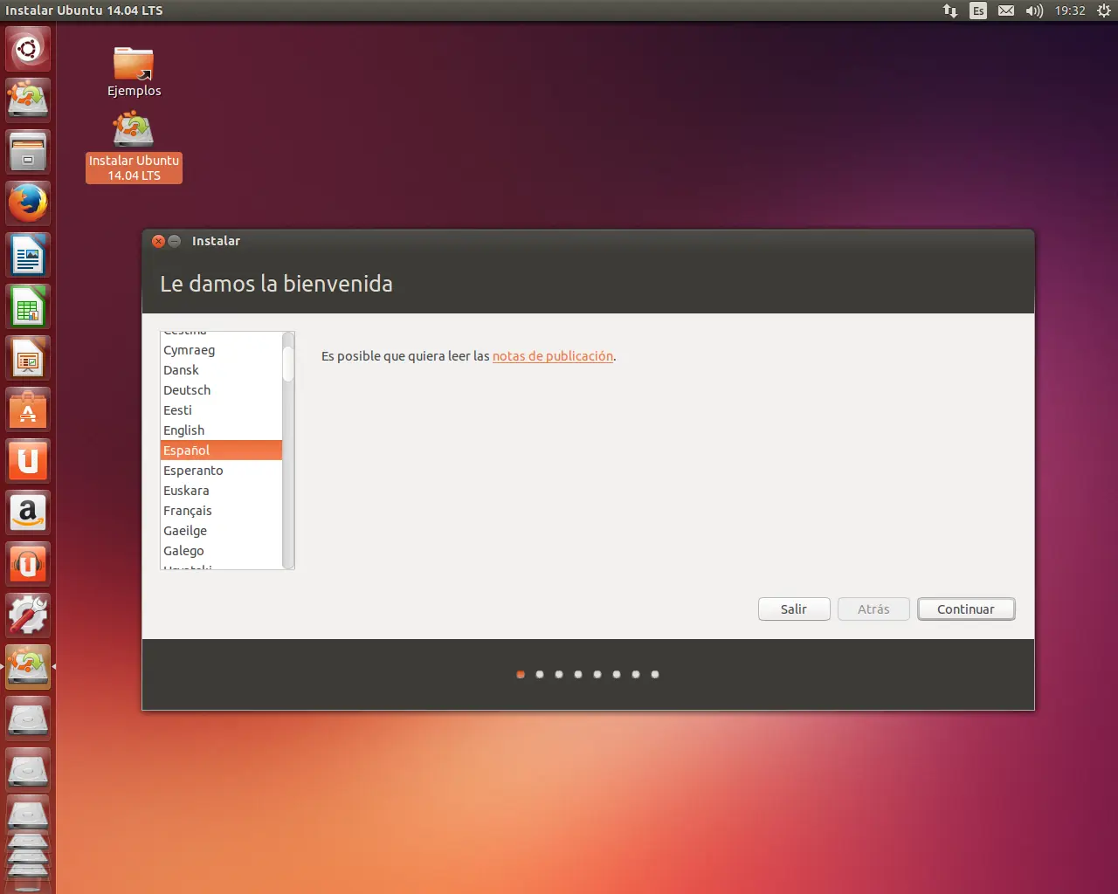
Task: Open Ubuntu One from the launcher
Action: tap(28, 461)
